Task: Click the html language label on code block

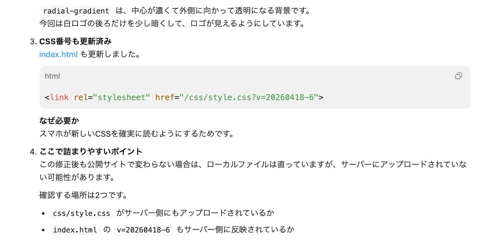Action: click(52, 76)
